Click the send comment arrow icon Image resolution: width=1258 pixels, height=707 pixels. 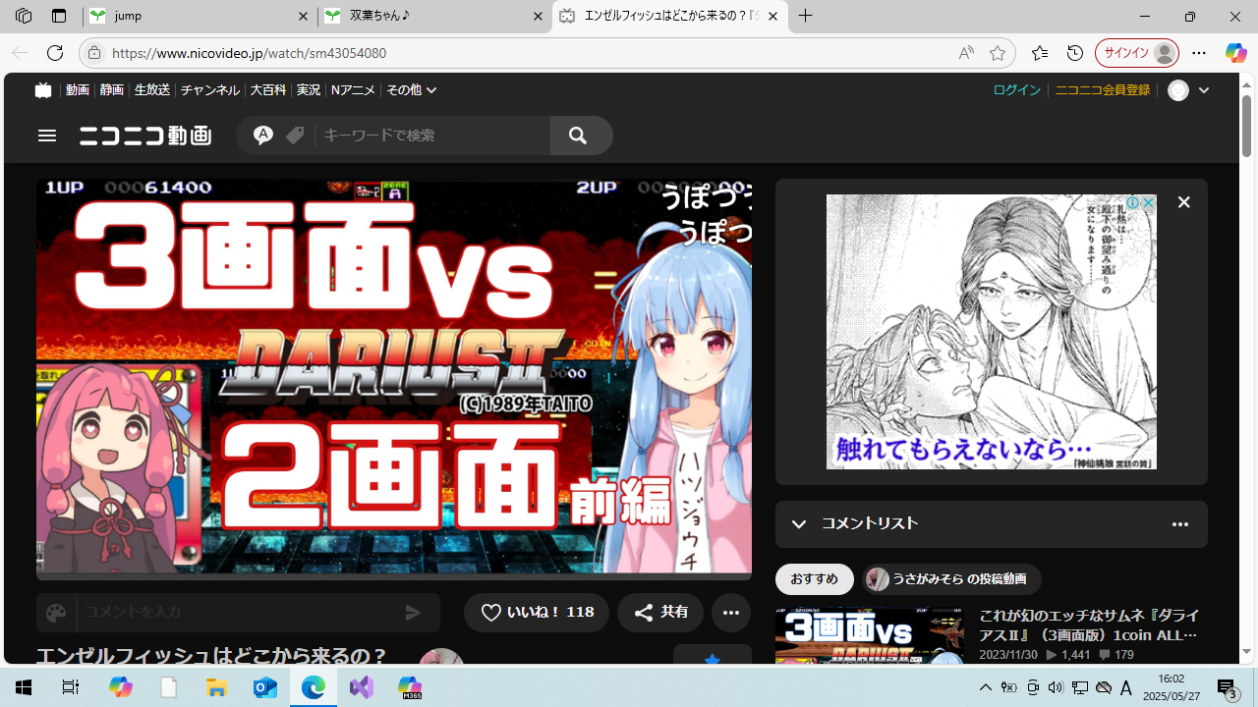coord(413,613)
